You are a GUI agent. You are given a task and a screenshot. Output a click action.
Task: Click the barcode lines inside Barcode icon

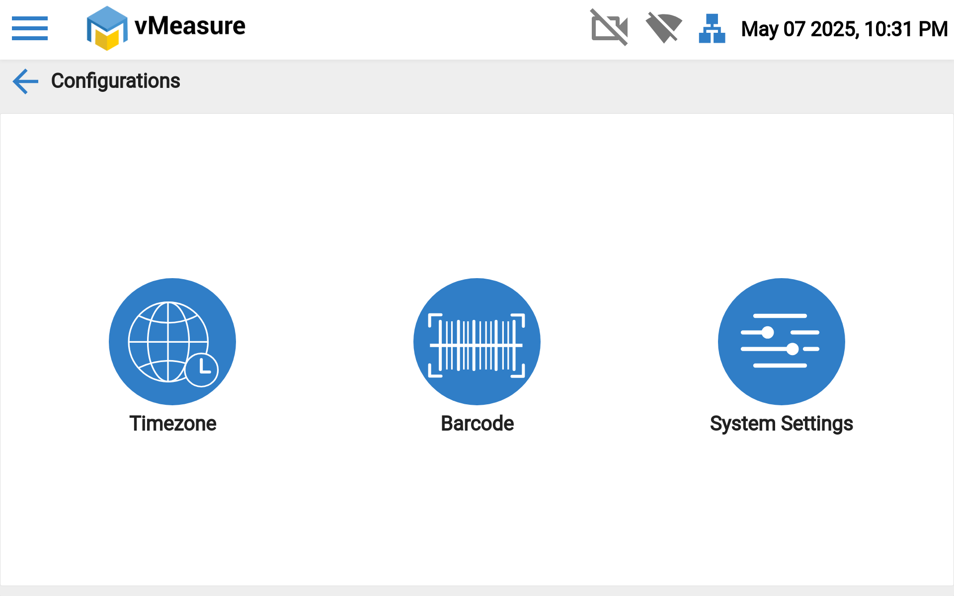point(477,345)
